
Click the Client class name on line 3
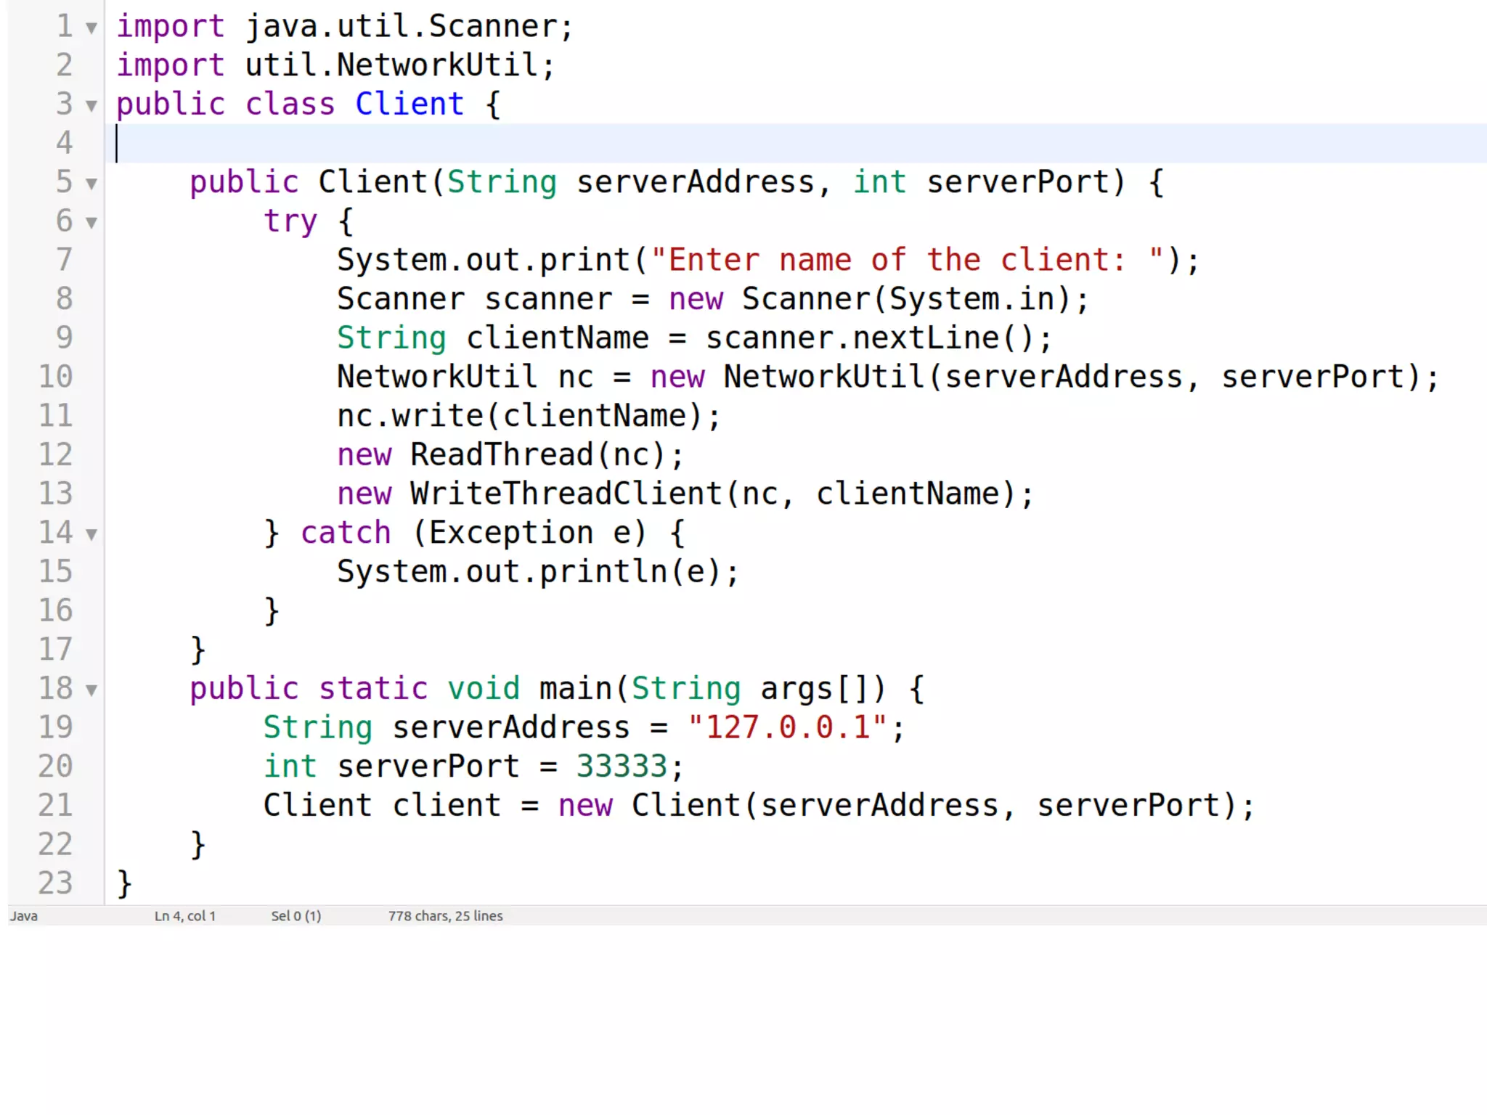tap(410, 105)
